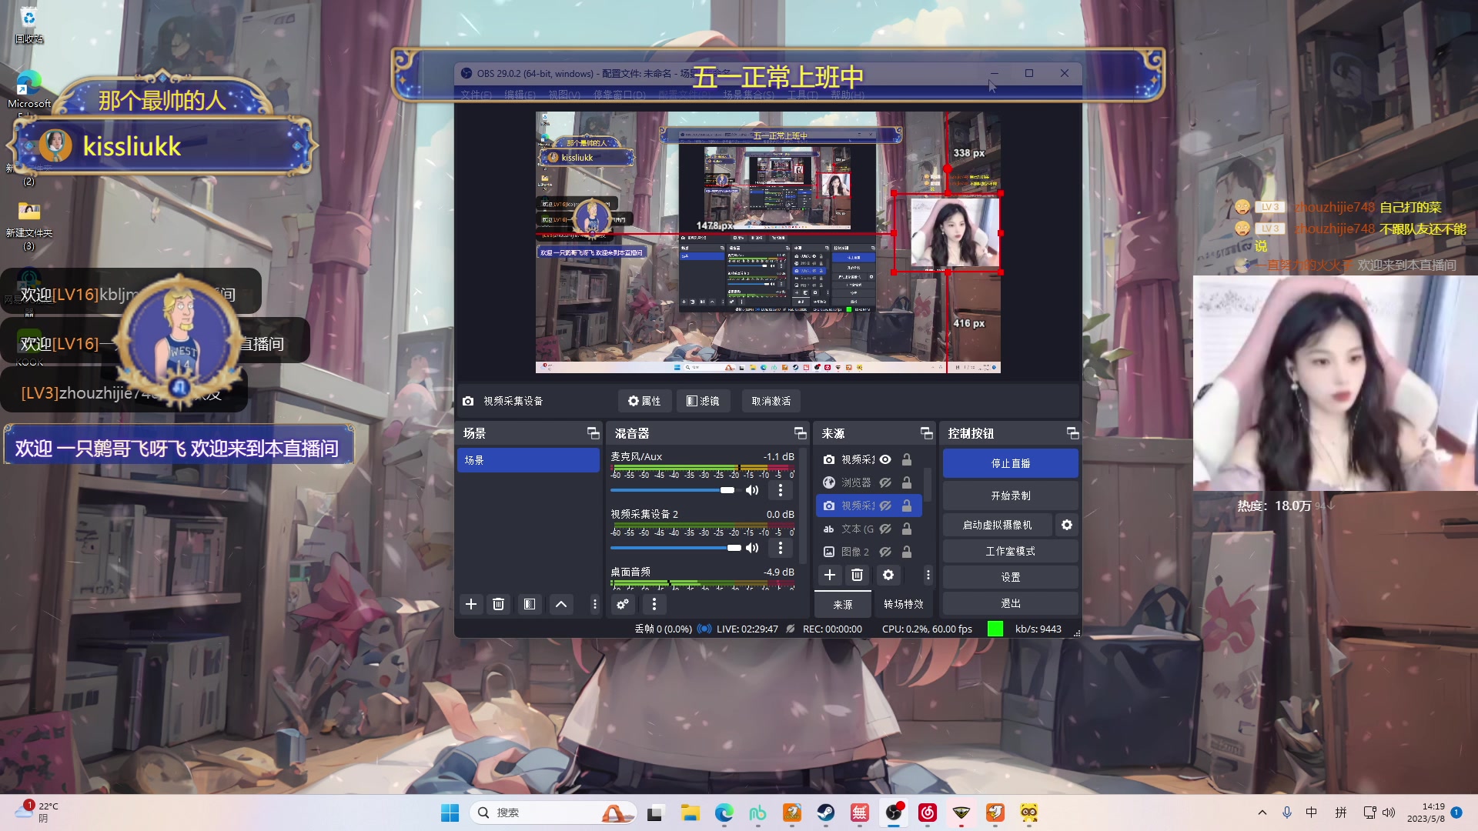
Task: Open virtual camera settings gear icon
Action: 1067,525
